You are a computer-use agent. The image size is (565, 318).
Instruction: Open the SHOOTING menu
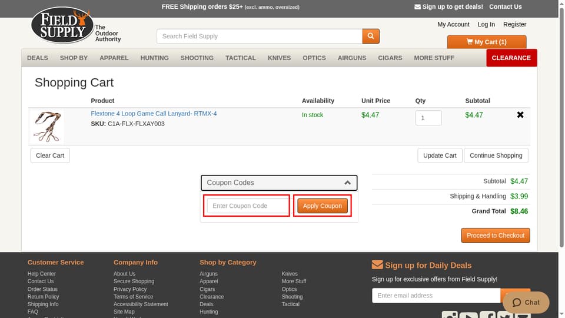tap(197, 58)
